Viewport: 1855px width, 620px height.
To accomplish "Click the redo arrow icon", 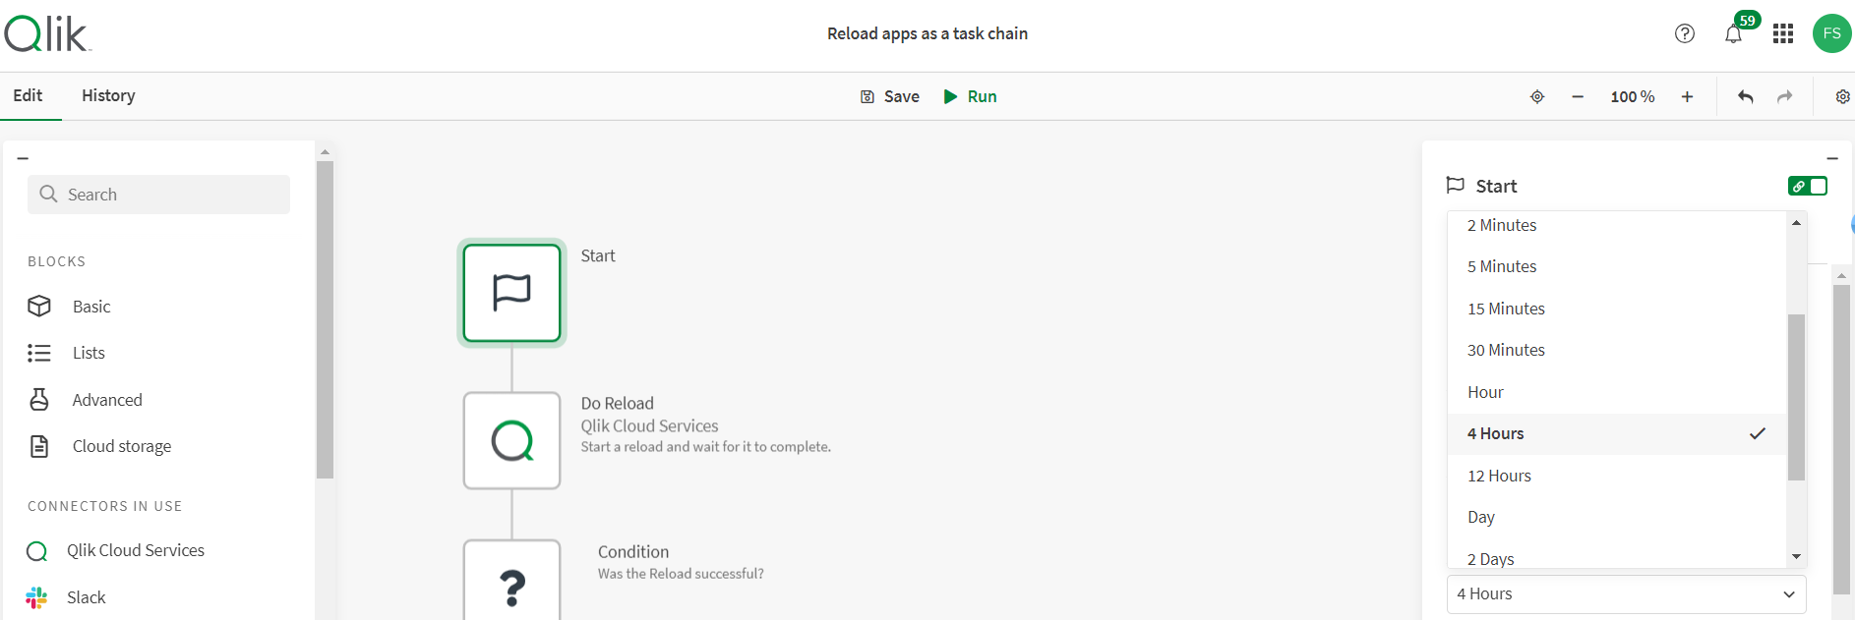I will click(1784, 96).
